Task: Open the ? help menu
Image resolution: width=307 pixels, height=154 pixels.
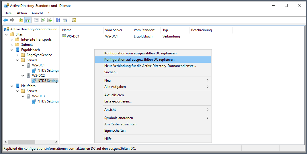Action: [48, 13]
